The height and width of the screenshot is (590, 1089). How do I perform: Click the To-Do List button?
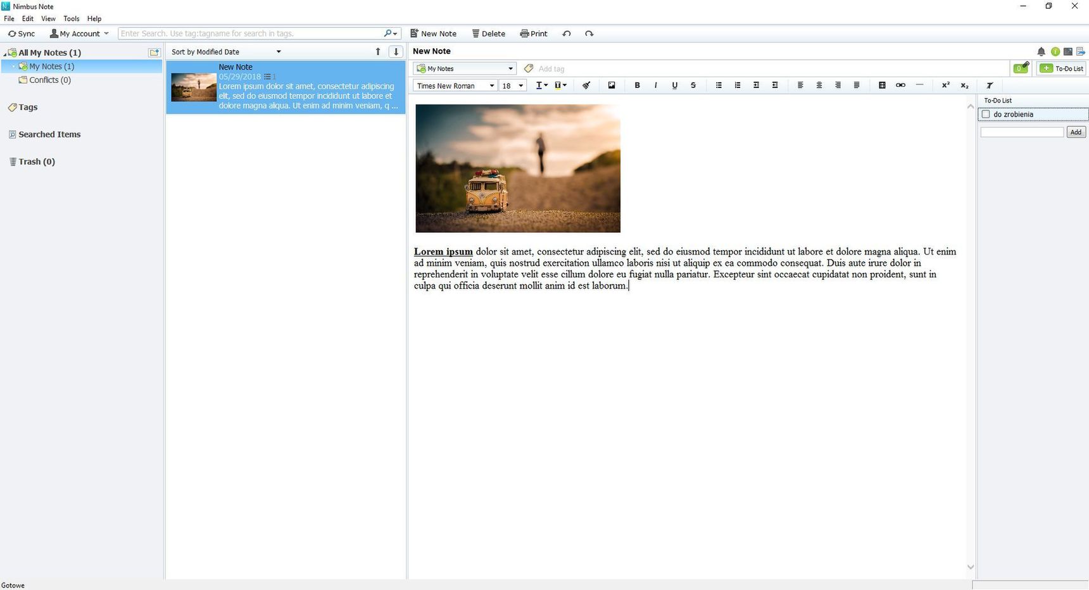click(1062, 68)
